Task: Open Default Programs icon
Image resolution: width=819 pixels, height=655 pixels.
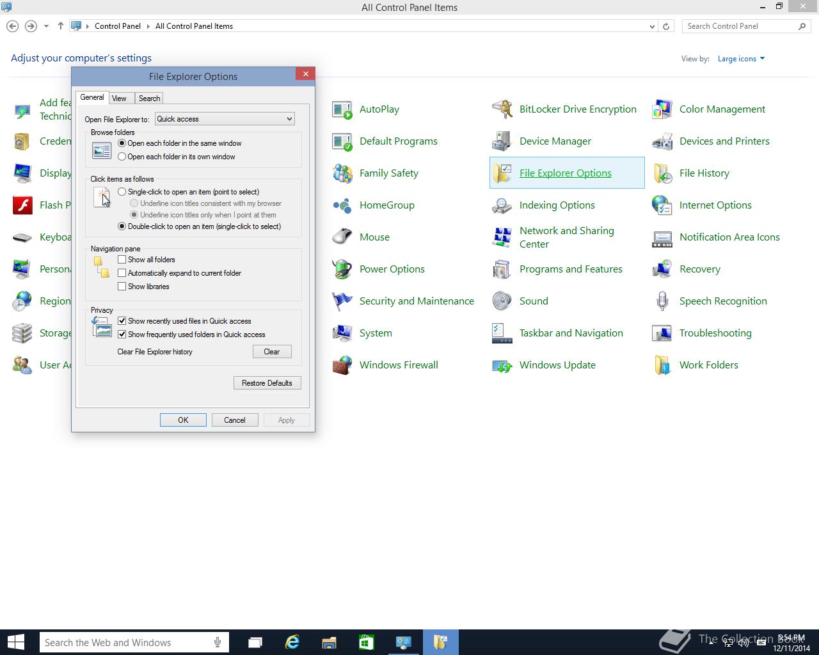Action: tap(342, 141)
